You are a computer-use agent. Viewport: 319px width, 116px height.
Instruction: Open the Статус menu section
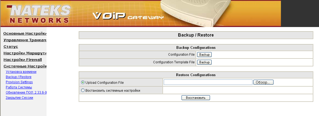[11, 47]
